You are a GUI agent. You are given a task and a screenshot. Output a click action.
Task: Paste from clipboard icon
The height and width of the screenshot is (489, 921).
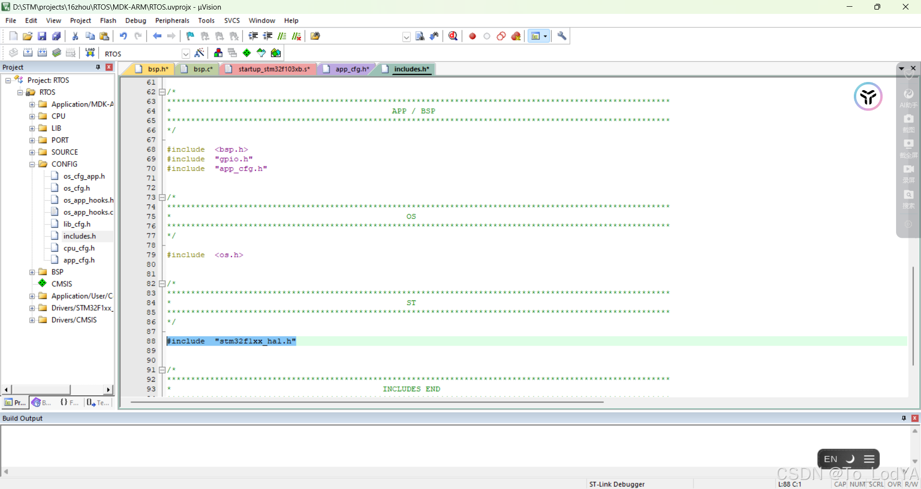(104, 36)
